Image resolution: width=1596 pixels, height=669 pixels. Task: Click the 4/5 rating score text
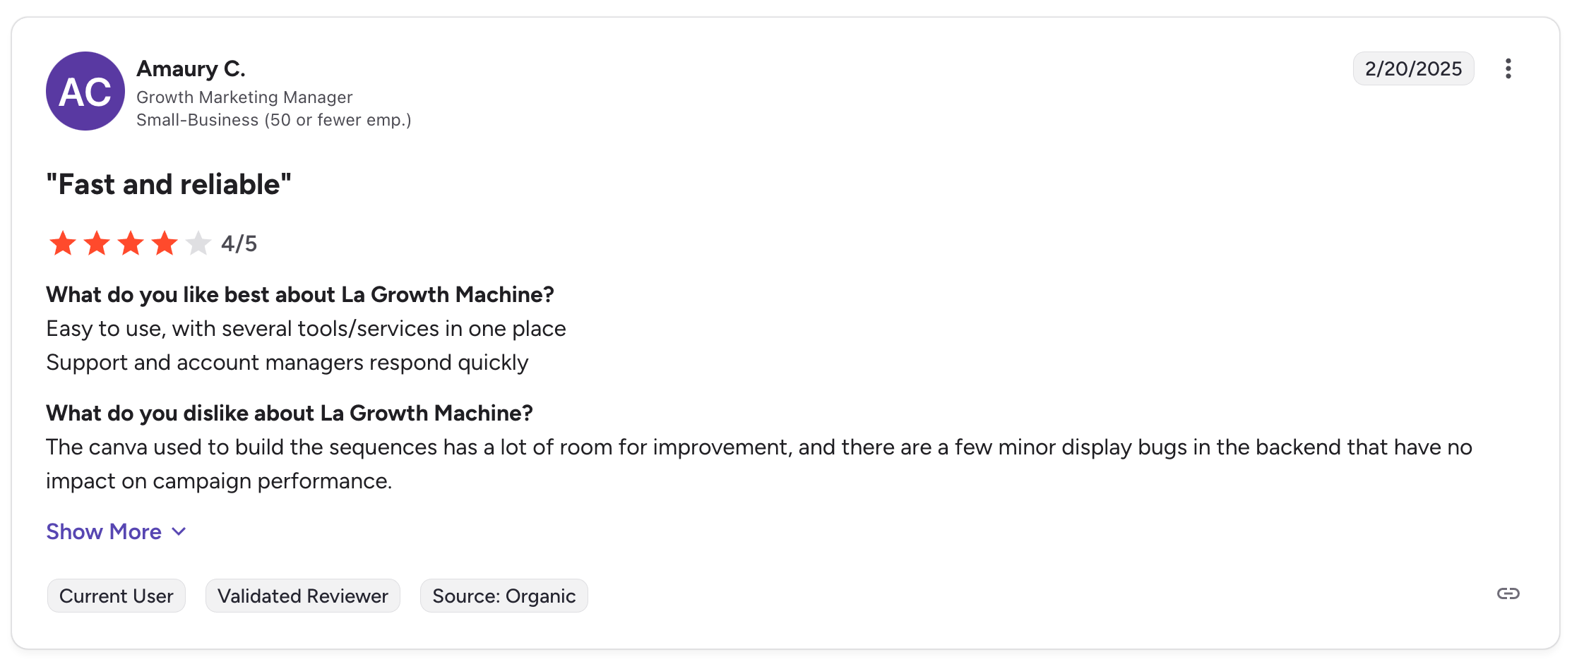239,243
